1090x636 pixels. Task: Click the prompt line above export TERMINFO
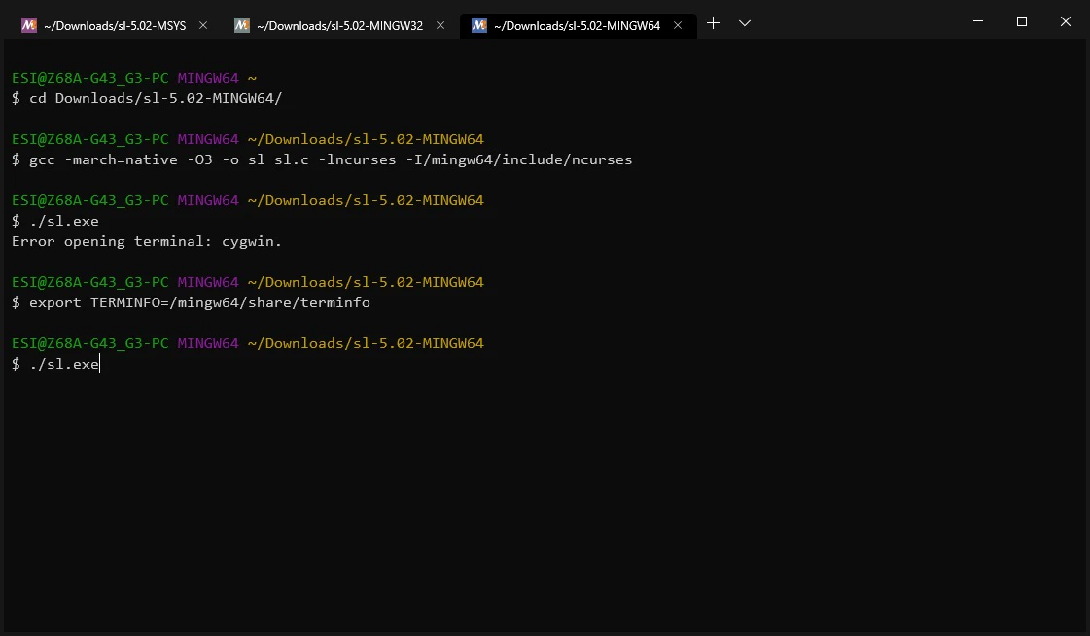(248, 282)
